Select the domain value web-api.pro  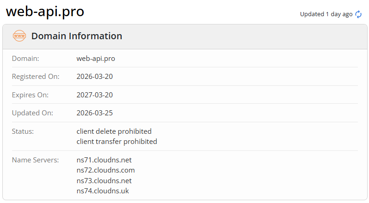(96, 59)
